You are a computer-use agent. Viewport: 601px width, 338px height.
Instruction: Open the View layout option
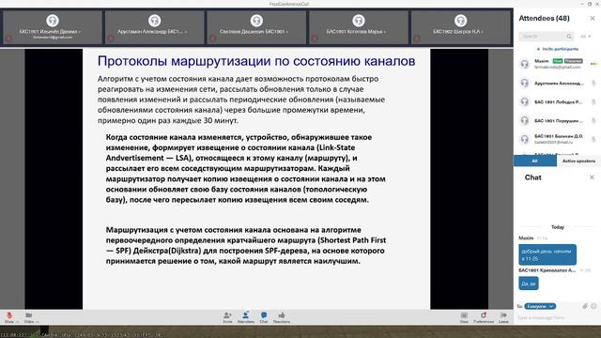(x=464, y=317)
